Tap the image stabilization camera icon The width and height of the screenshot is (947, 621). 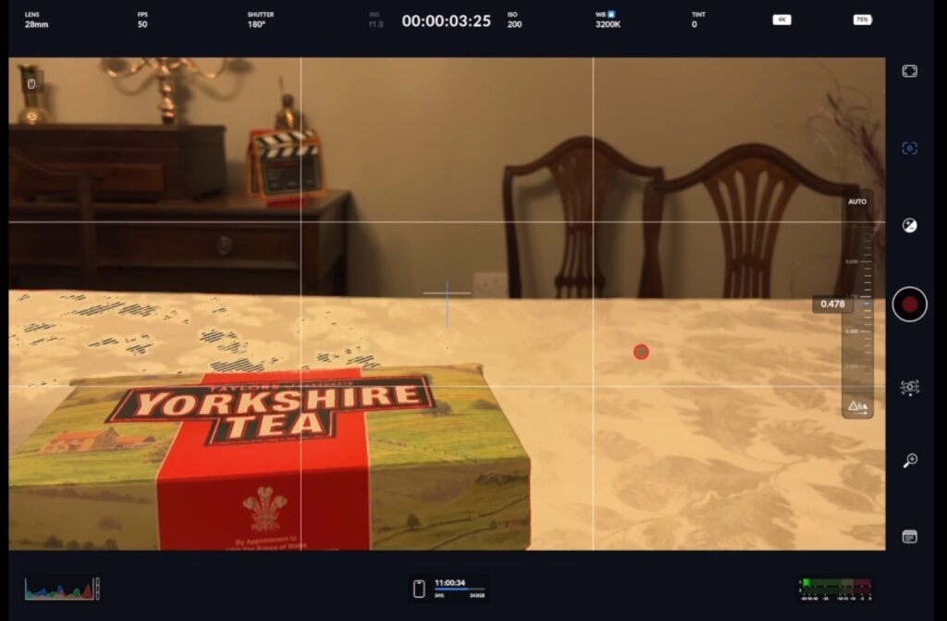point(910,387)
